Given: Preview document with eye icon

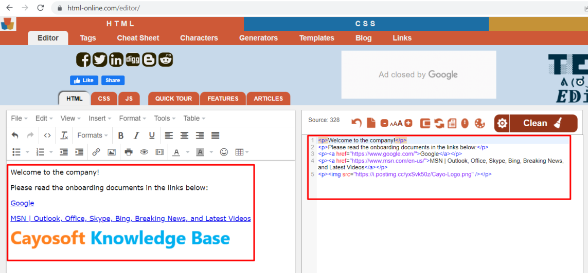Looking at the screenshot, I should click(144, 152).
